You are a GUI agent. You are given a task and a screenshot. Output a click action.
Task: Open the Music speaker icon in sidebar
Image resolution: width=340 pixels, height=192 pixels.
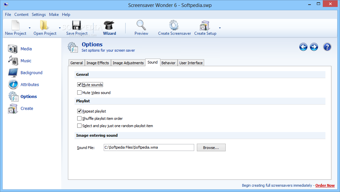[13, 61]
